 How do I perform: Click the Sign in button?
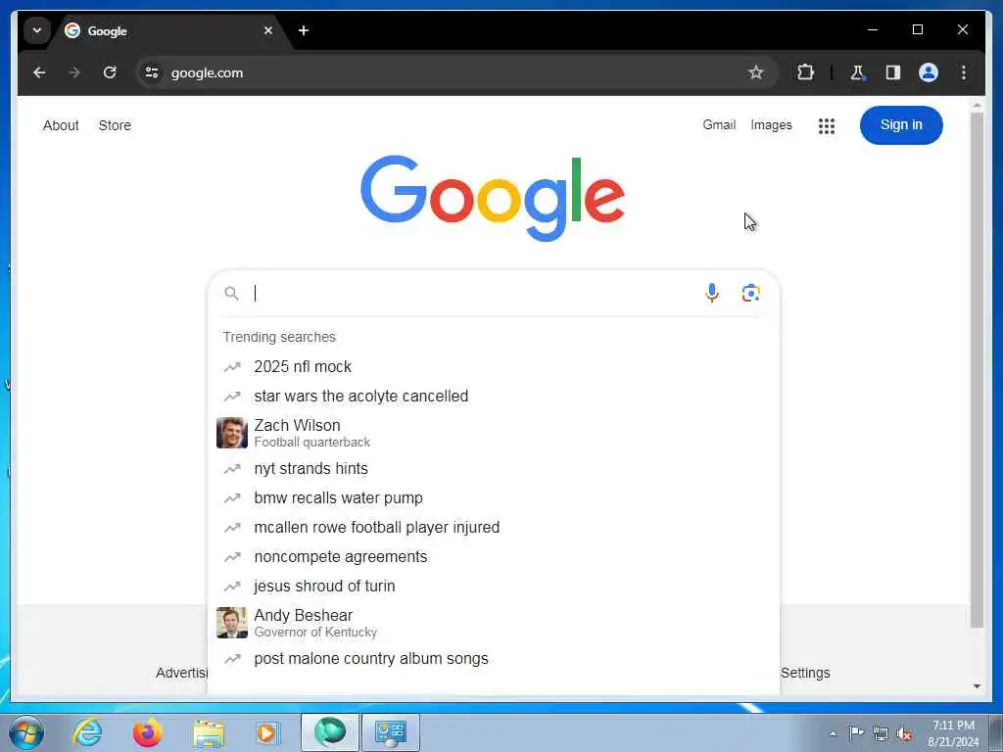click(901, 124)
